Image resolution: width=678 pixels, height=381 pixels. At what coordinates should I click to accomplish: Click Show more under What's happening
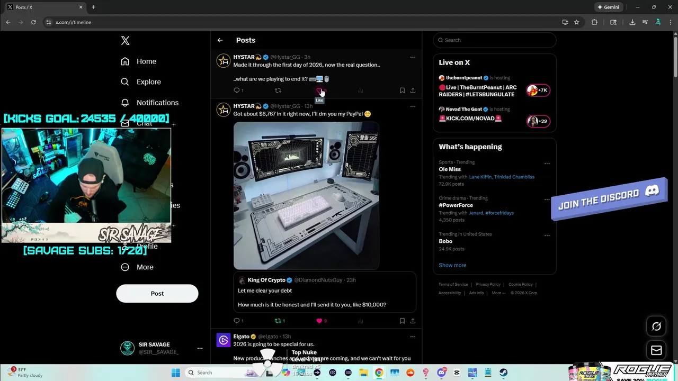tap(452, 265)
